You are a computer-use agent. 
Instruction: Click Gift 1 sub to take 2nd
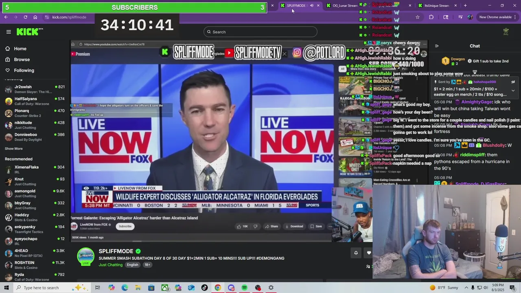click(488, 61)
